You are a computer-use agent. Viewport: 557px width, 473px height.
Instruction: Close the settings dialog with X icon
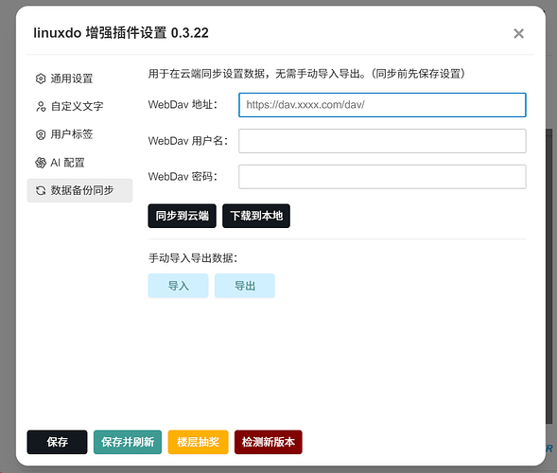pyautogui.click(x=518, y=33)
